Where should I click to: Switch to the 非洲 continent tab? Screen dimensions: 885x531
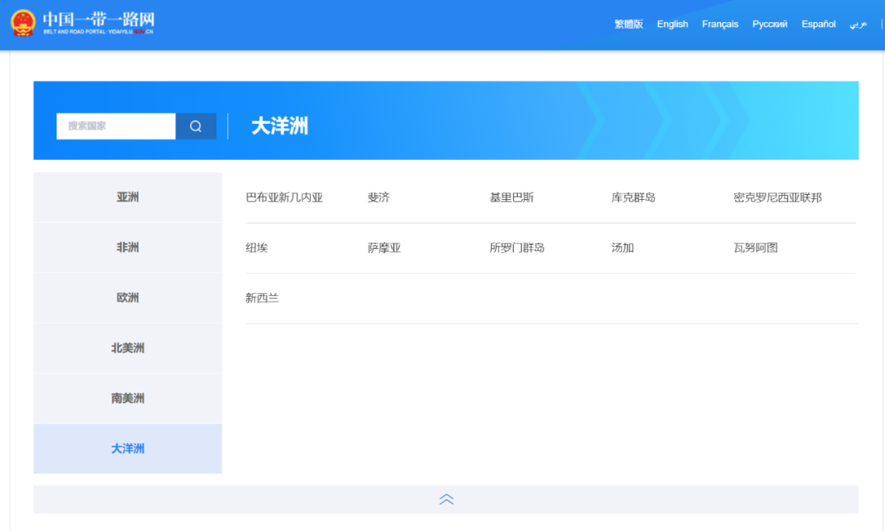(x=127, y=247)
